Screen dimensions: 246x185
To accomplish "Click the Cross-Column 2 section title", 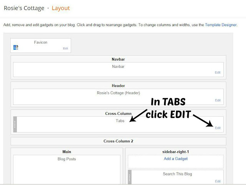I will pos(118,141).
